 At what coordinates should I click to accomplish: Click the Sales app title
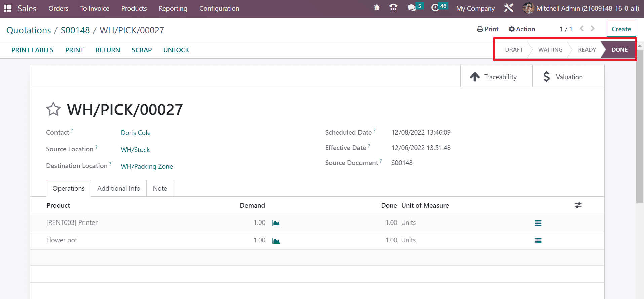[27, 8]
